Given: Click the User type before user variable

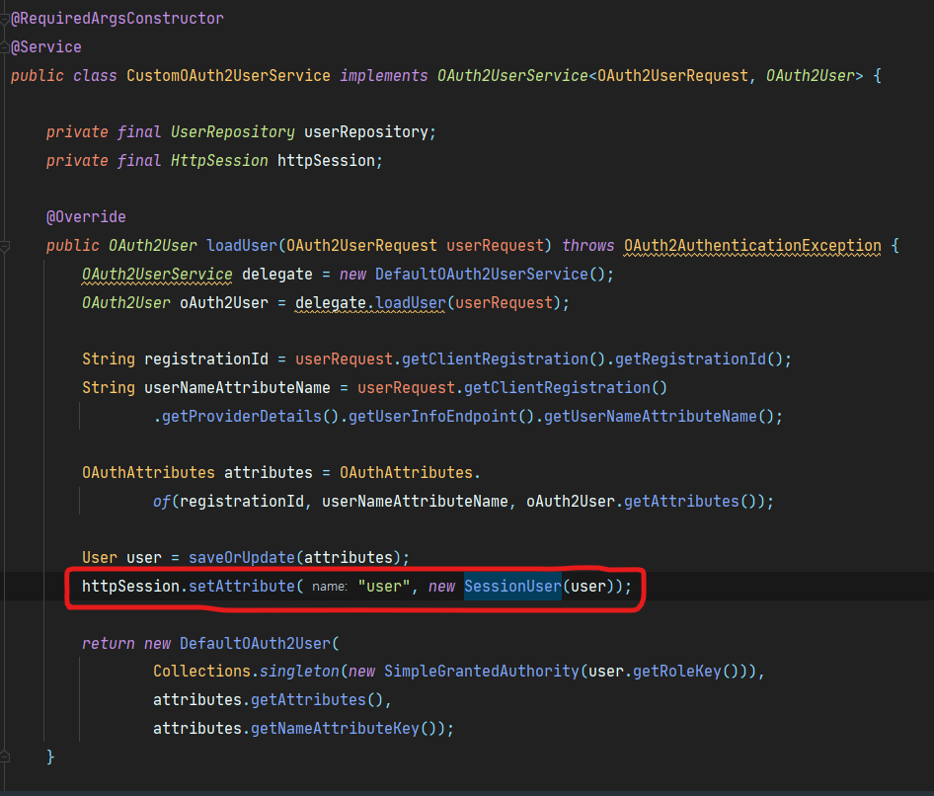Looking at the screenshot, I should (100, 558).
